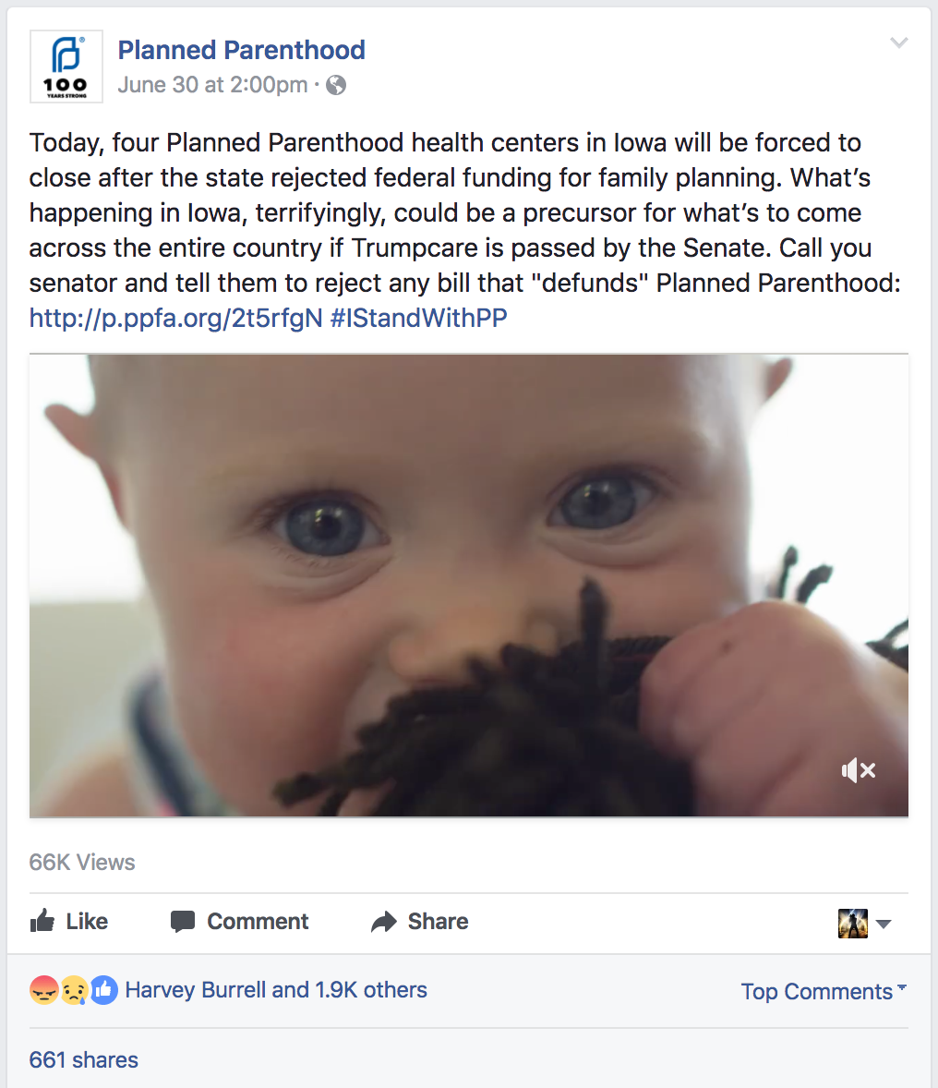Click the commenting-as profile picture

(853, 923)
